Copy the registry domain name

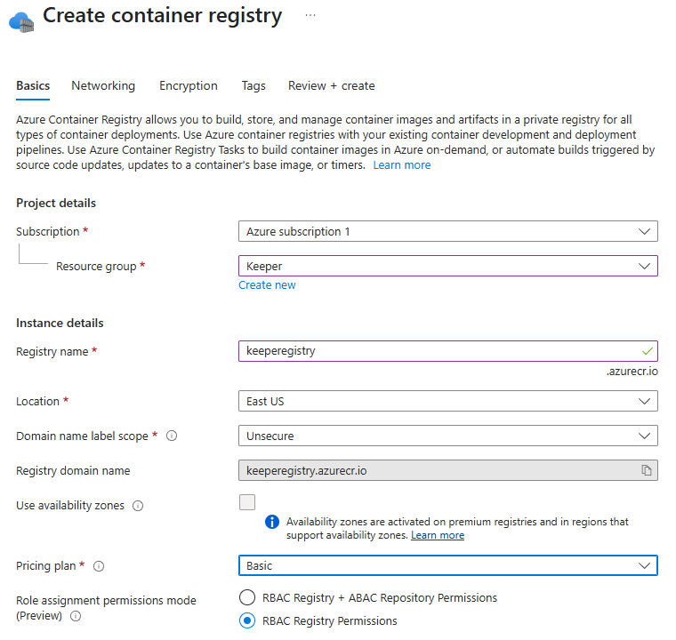point(647,470)
